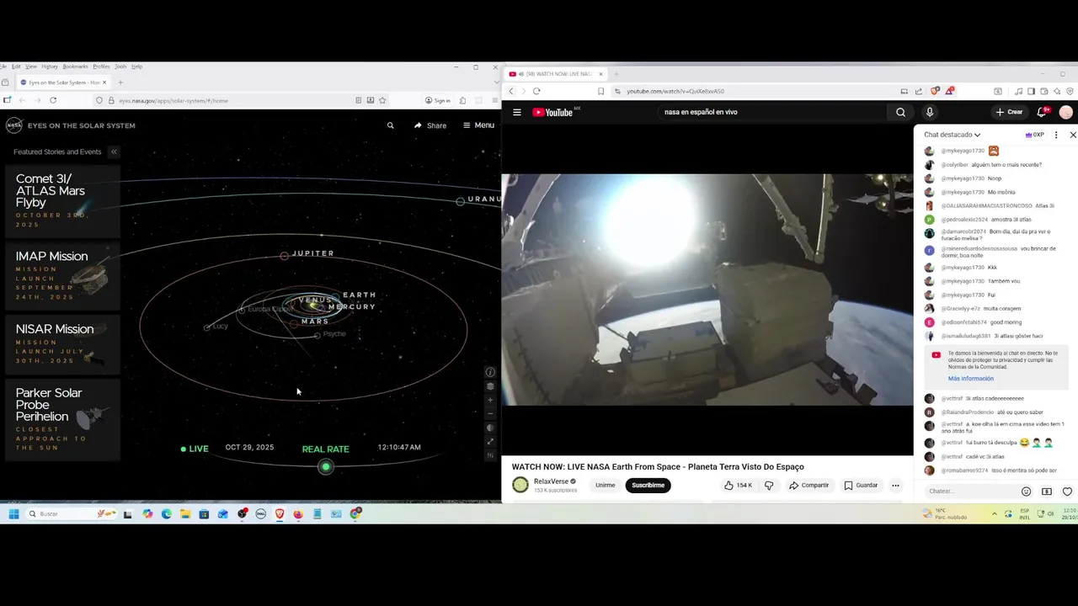Viewport: 1078px width, 606px height.
Task: Click the green time rate slider knob
Action: pyautogui.click(x=326, y=466)
